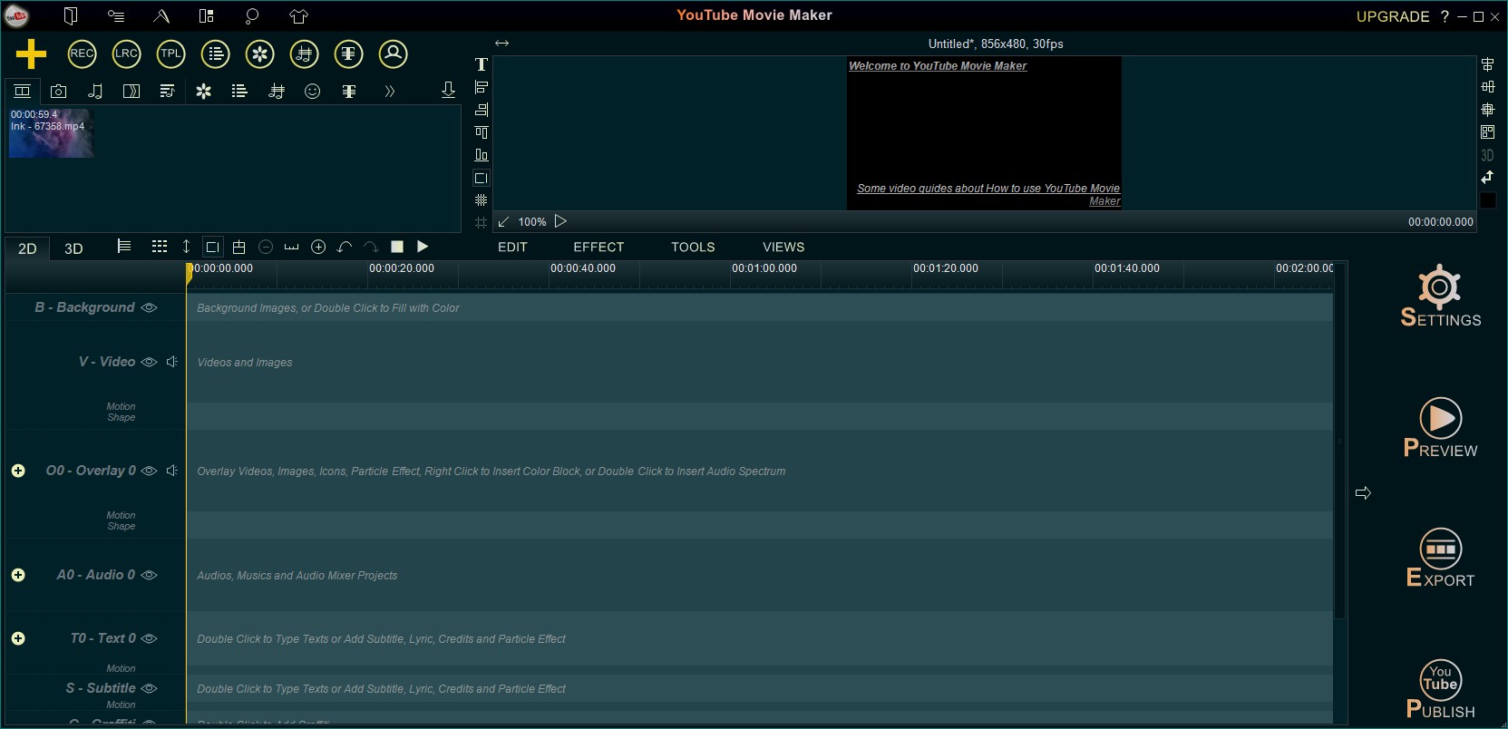
Task: Open the EDIT menu
Action: pos(512,247)
